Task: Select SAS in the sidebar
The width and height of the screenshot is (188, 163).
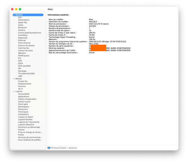Action: tap(20, 61)
